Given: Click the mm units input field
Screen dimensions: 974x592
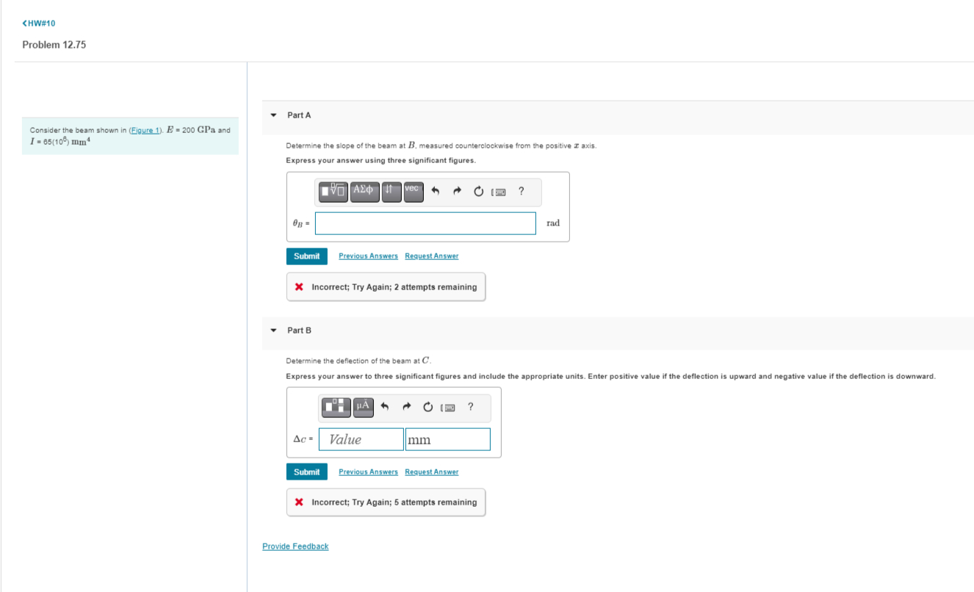Looking at the screenshot, I should click(447, 439).
